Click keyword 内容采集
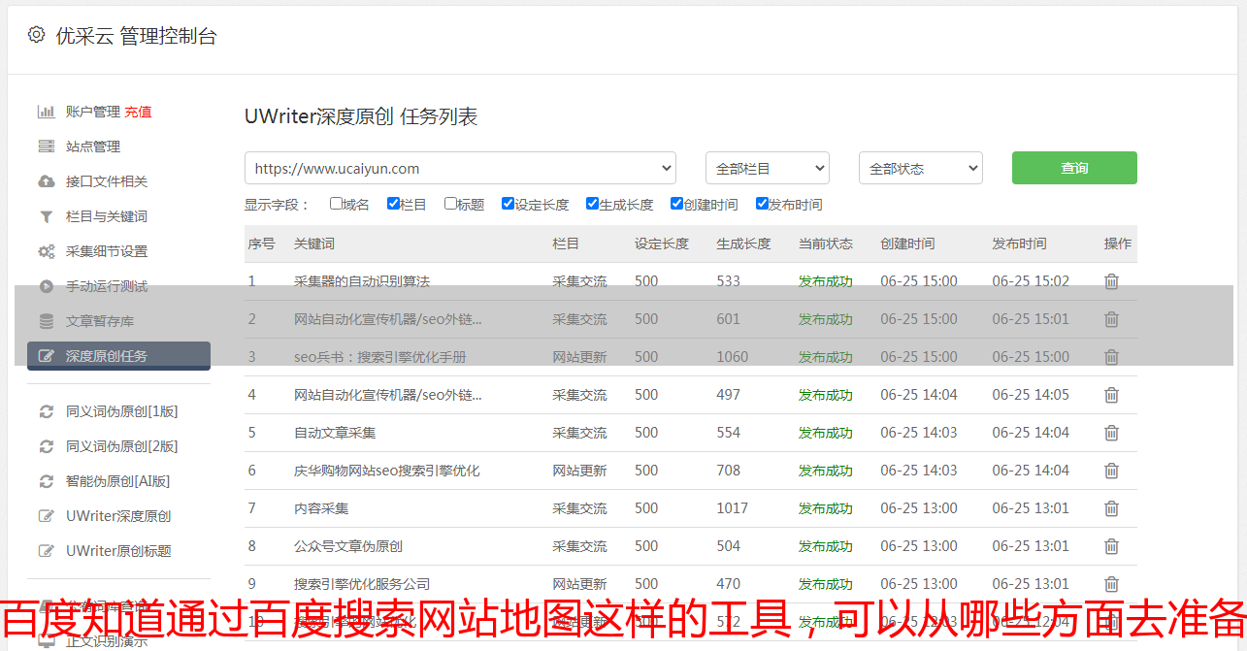1247x651 pixels. coord(321,508)
